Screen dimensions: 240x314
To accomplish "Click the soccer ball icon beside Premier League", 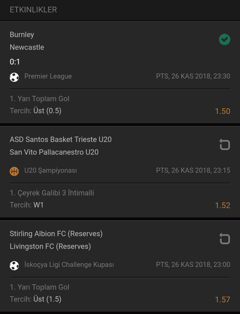I will pyautogui.click(x=14, y=77).
